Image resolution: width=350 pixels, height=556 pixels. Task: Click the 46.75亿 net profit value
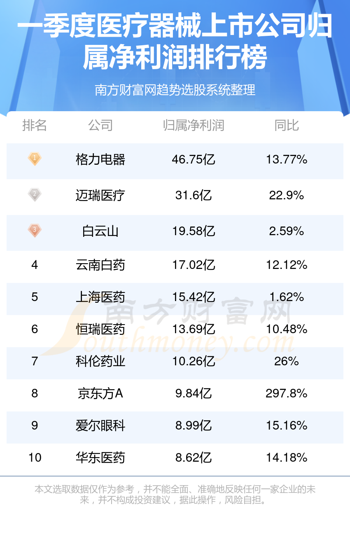(x=194, y=159)
